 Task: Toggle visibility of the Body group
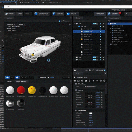pyautogui.click(x=100, y=24)
